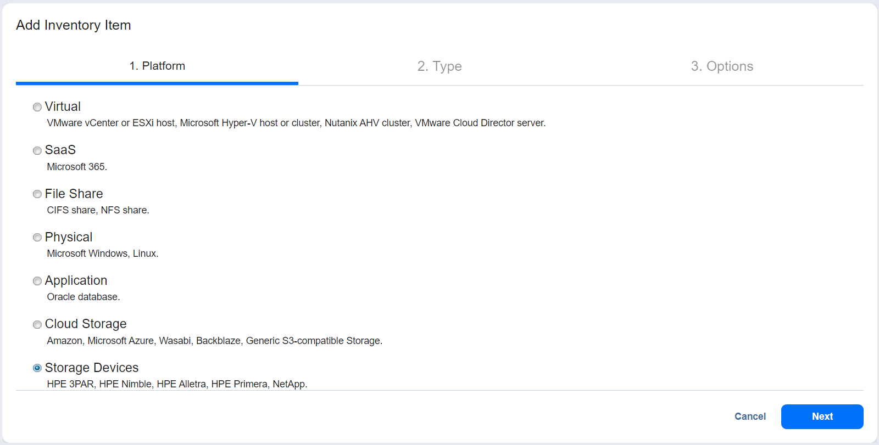Click the HPE 3PAR, HPE Nimble description

177,384
